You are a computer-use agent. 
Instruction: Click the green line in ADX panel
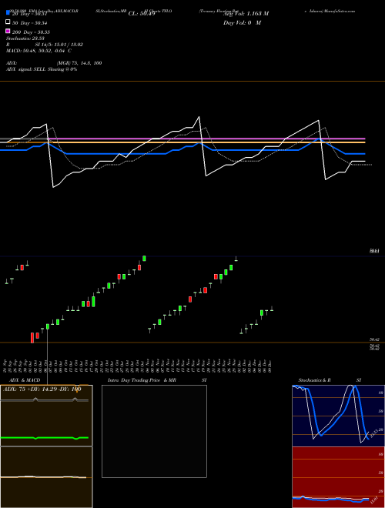coord(44,438)
